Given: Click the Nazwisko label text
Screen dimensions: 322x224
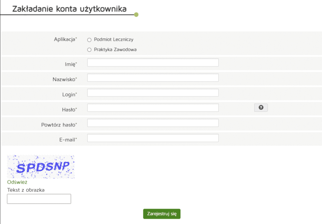Looking at the screenshot, I should point(64,79).
